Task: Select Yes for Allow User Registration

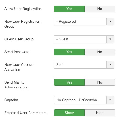Action: tap(69, 9)
